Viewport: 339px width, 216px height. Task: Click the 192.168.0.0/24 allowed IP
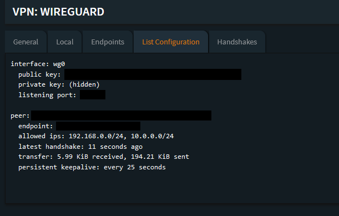click(96, 136)
